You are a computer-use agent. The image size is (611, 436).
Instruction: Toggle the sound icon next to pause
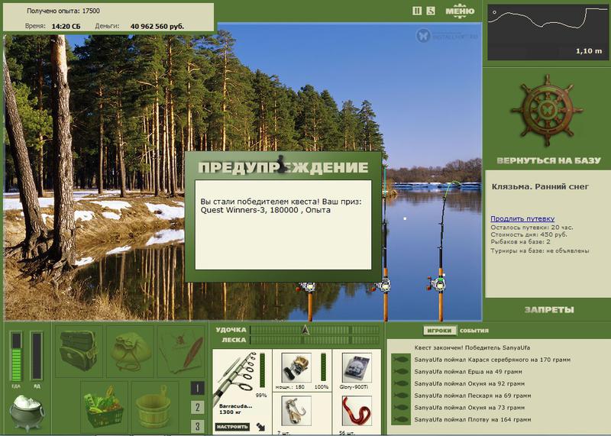(x=431, y=11)
